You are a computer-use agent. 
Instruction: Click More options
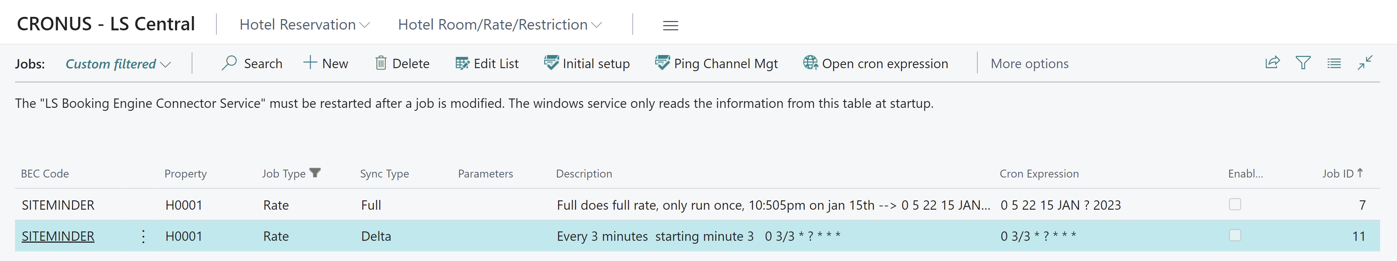(1029, 63)
